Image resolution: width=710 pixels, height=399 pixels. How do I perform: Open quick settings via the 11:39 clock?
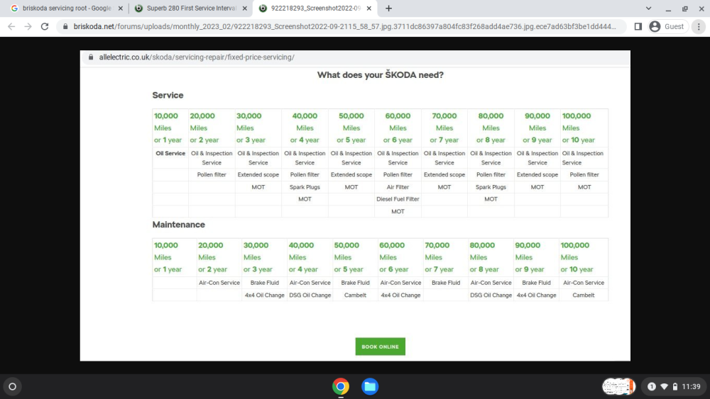pos(691,386)
